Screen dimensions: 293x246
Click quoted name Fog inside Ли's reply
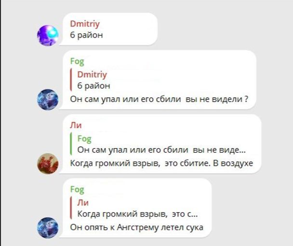[84, 139]
